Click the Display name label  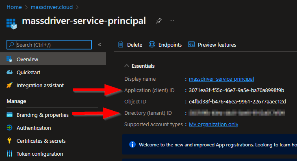coord(140,79)
